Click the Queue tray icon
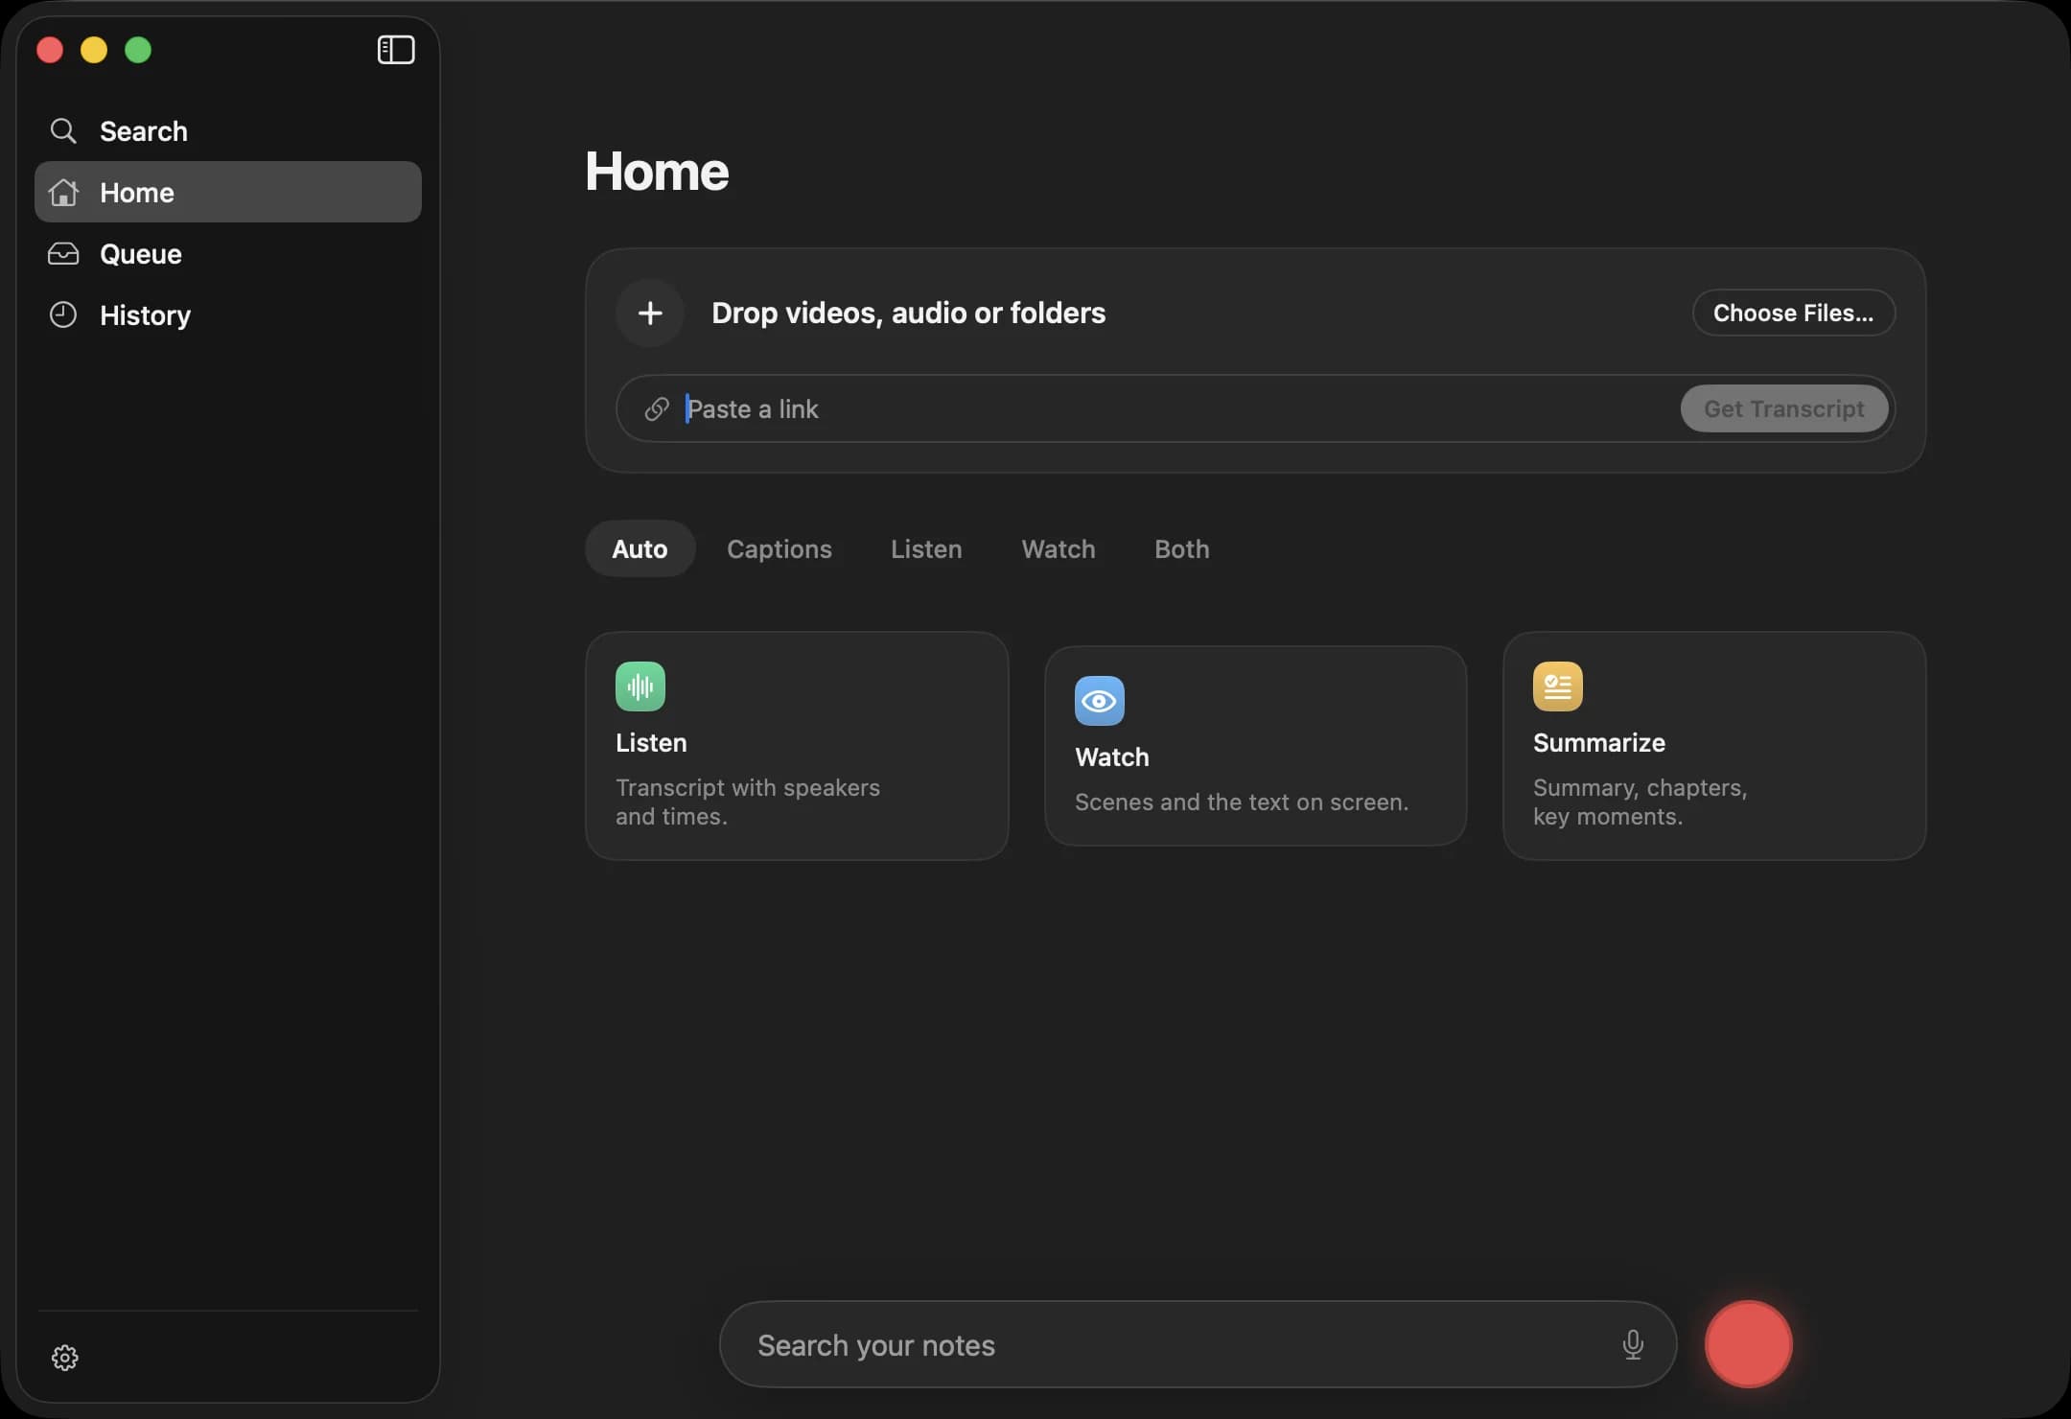 pyautogui.click(x=63, y=254)
